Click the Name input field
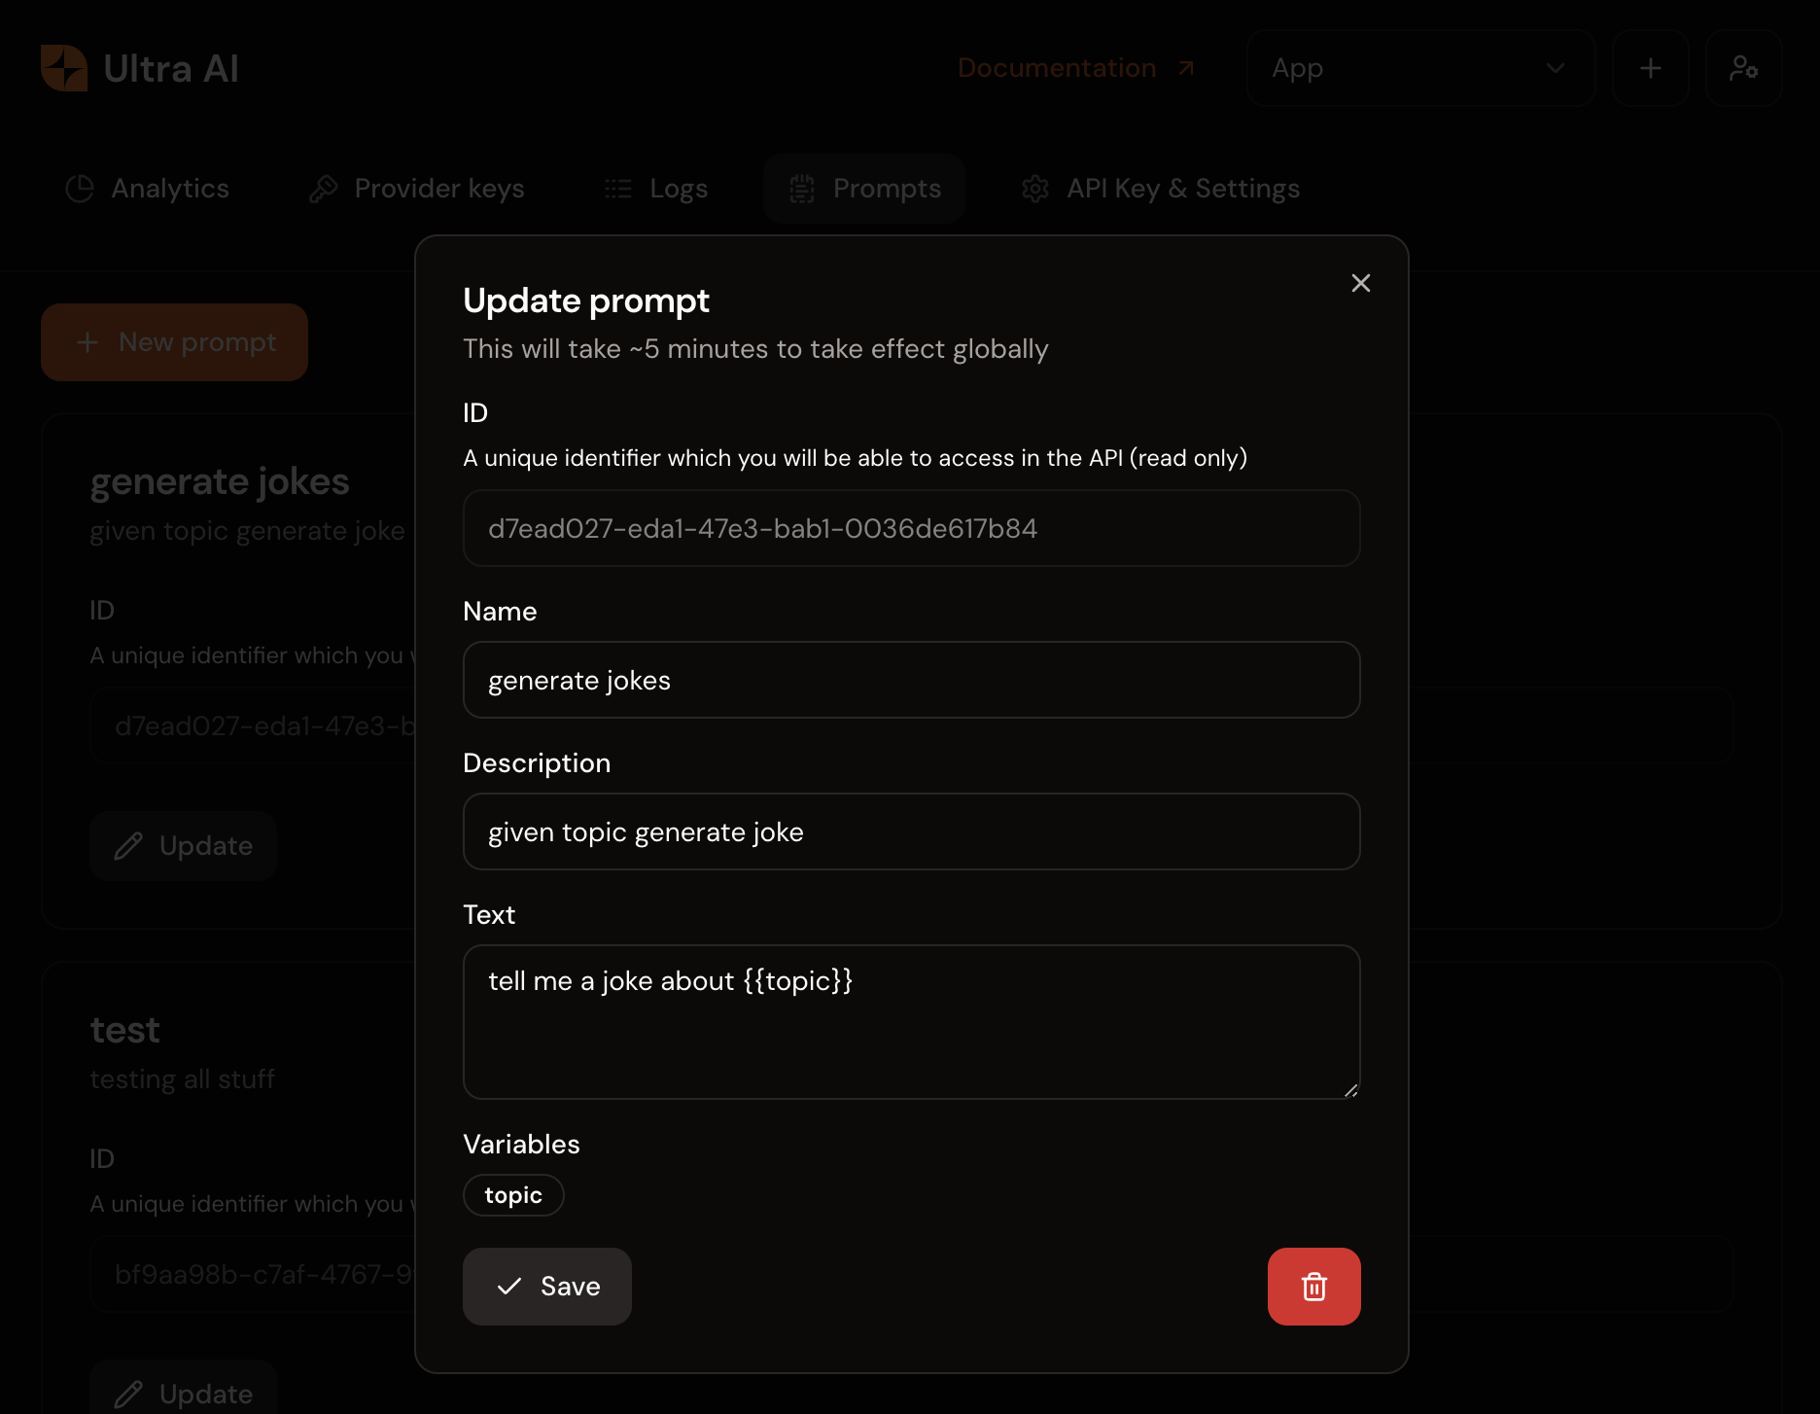 911,680
